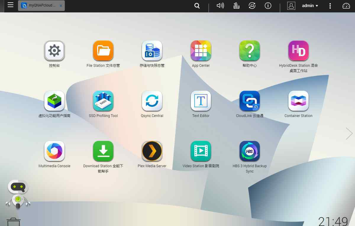Launch HybridDesk Station 混合桌面工作站
The width and height of the screenshot is (355, 226).
(298, 51)
